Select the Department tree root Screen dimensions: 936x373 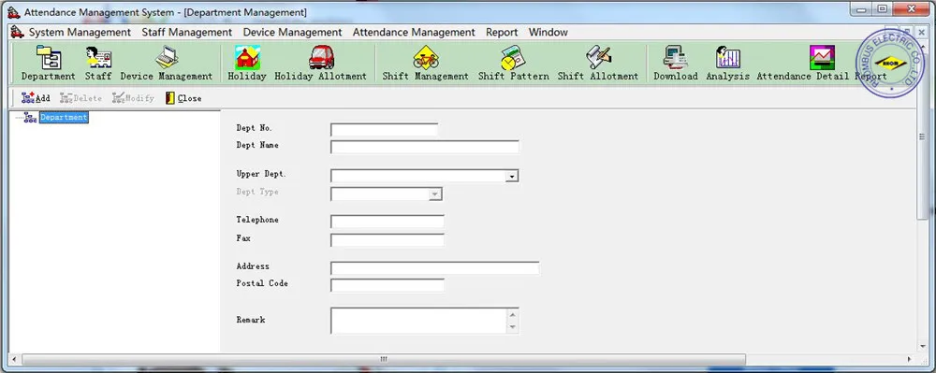tap(64, 118)
